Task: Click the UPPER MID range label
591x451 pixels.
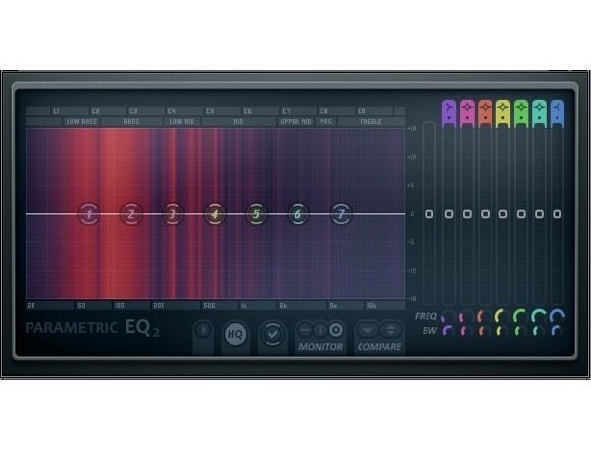Action: point(296,122)
